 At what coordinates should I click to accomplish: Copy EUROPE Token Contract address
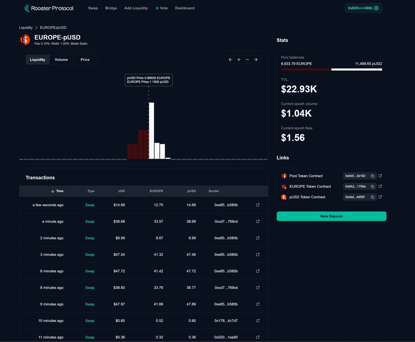click(372, 187)
